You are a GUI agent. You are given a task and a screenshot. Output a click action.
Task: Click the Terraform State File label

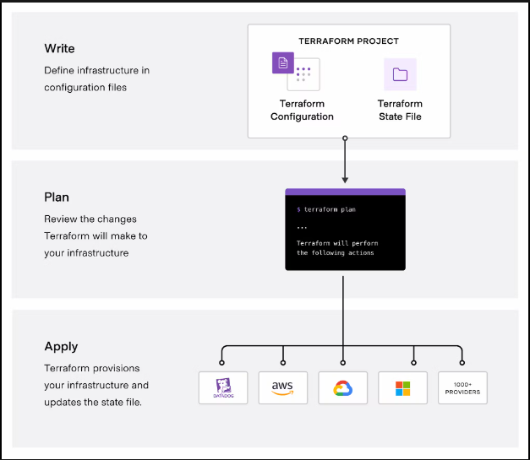[400, 110]
